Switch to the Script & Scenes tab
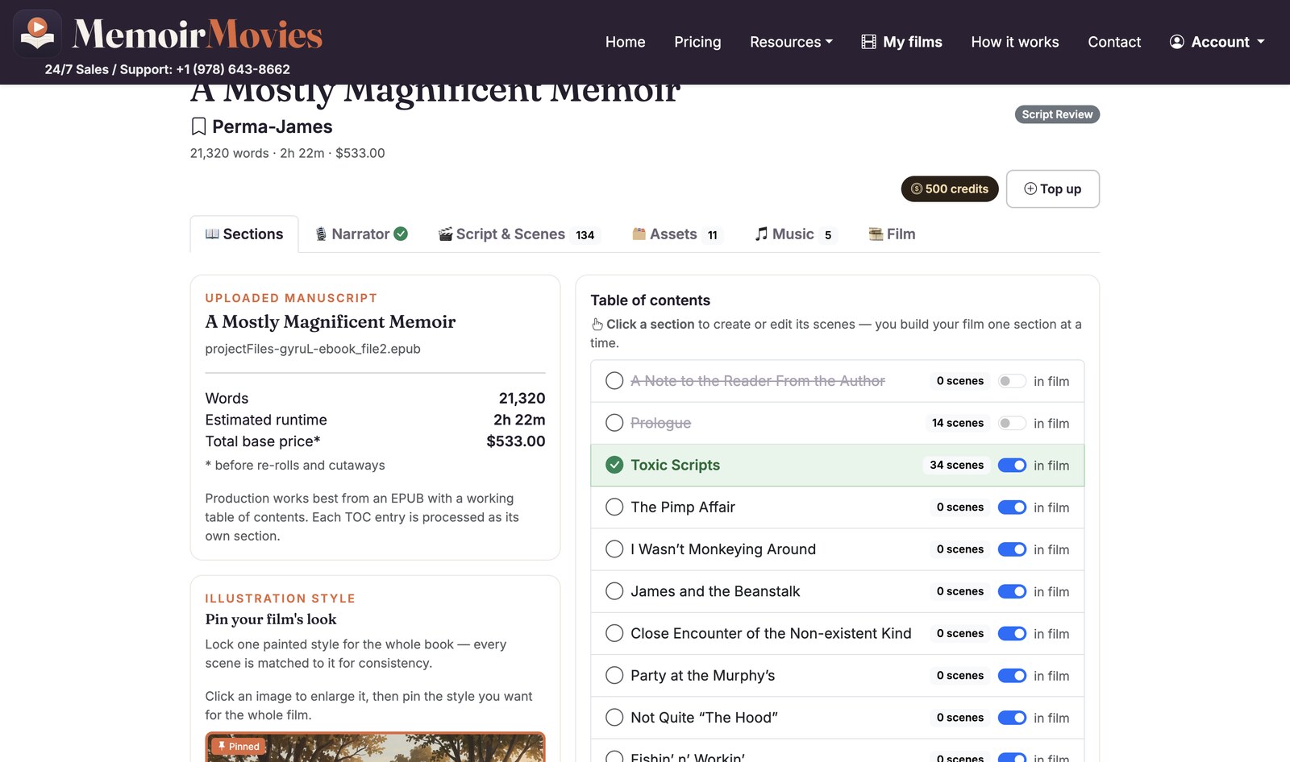The width and height of the screenshot is (1290, 762). (x=518, y=234)
